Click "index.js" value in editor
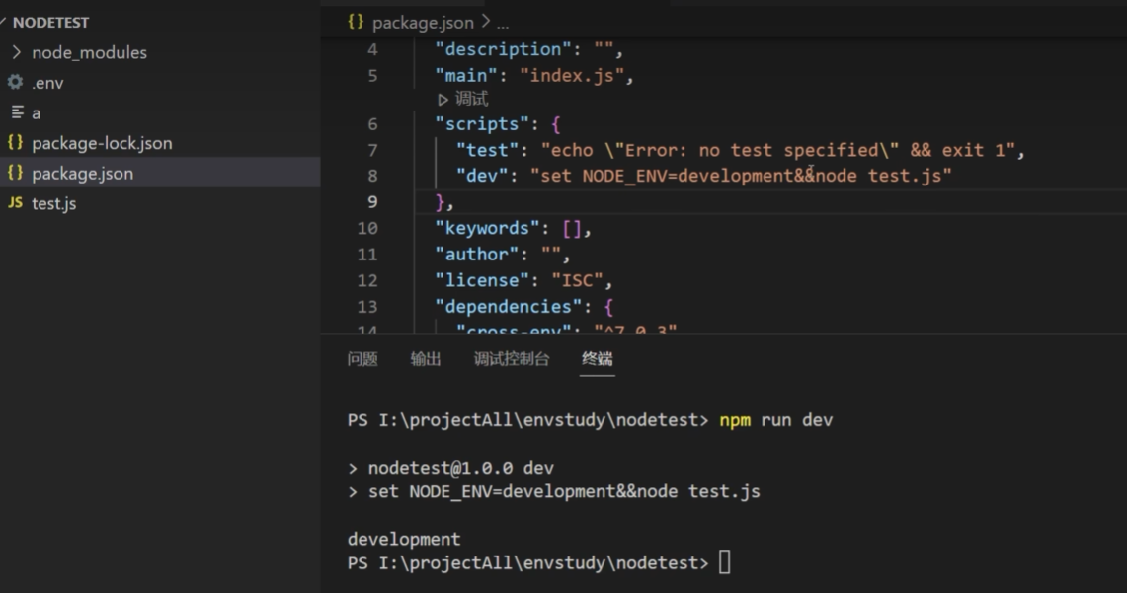Screen dimensions: 1127x593 572,75
